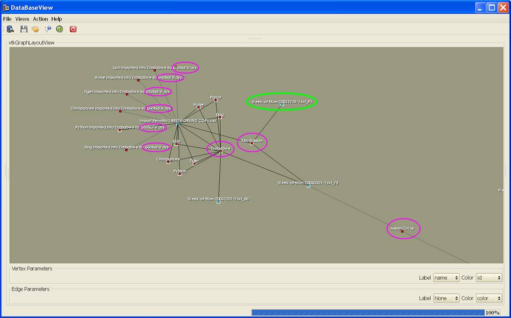Click the orange color palette toolbar icon
This screenshot has width=511, height=318.
(35, 29)
